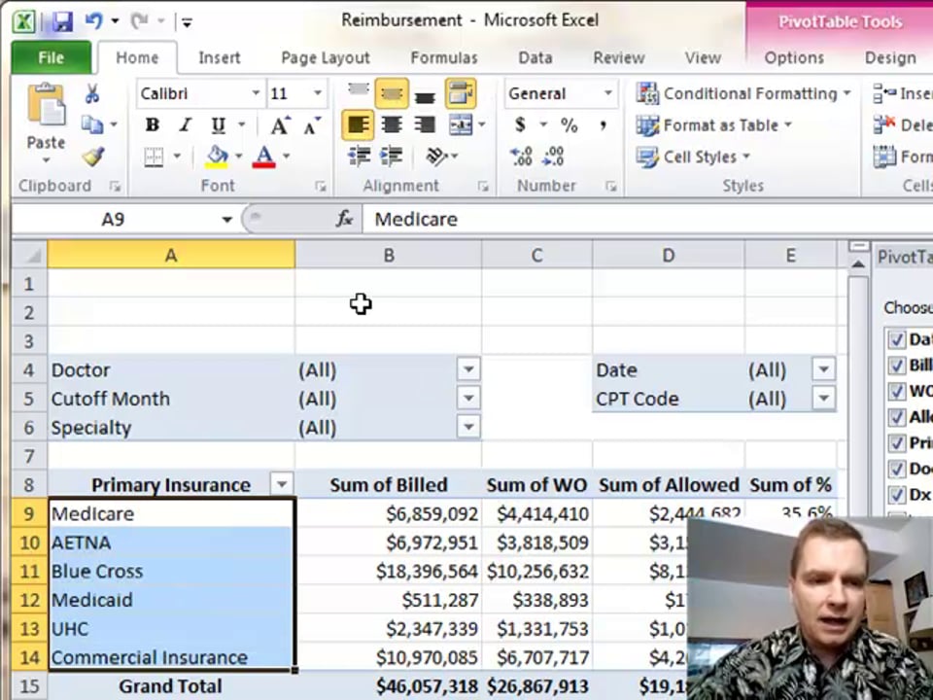Open the General number format dropdown

pyautogui.click(x=607, y=93)
